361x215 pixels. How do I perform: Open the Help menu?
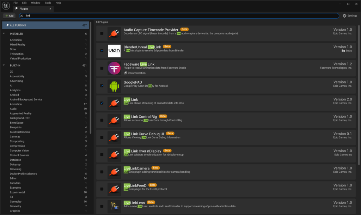[x=58, y=3]
